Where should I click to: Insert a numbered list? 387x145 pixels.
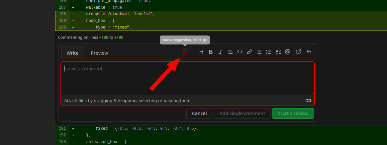268,52
